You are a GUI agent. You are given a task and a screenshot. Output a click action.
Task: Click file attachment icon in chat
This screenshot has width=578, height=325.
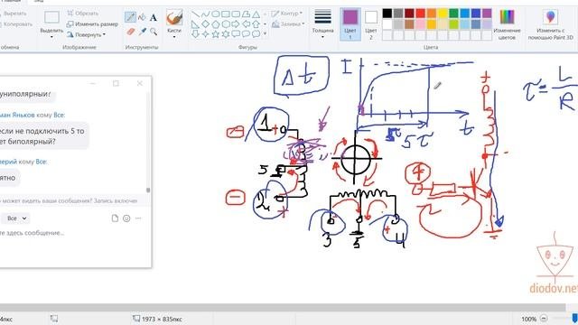point(115,218)
